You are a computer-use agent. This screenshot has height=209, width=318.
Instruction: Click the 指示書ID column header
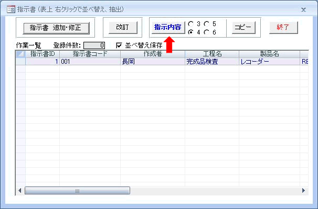coord(43,54)
